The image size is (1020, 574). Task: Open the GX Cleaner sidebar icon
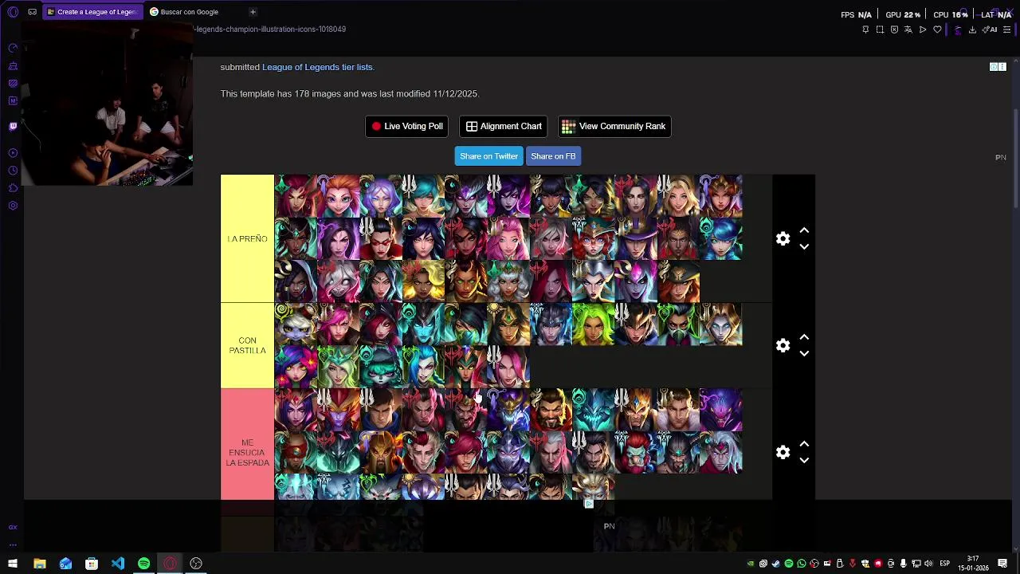tap(13, 66)
